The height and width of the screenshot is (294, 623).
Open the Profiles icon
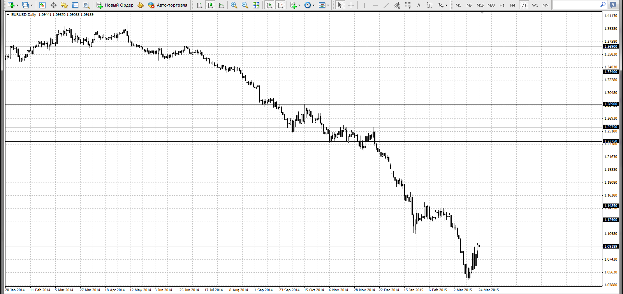pyautogui.click(x=26, y=5)
